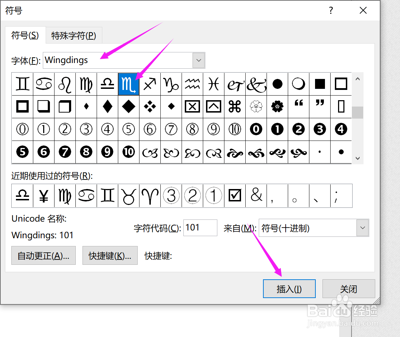Switch to the 符号 tab

tap(25, 35)
